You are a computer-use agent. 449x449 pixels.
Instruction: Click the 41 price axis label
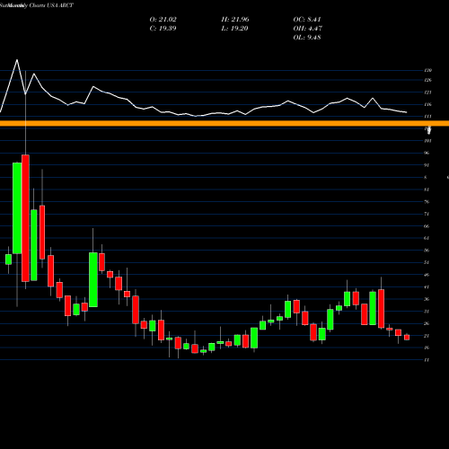(x=427, y=287)
